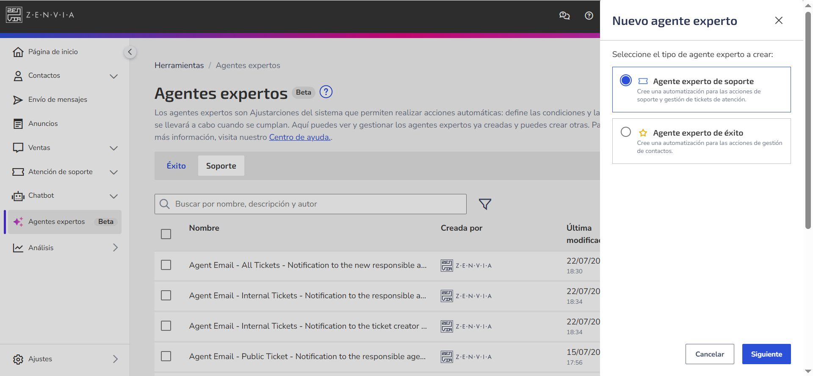
Task: Click the search field for nombre, descripción y autor
Action: tap(310, 204)
